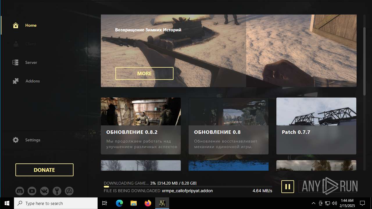The width and height of the screenshot is (372, 209).
Task: Open the Patch 0.7.7 news card
Action: pos(316,126)
